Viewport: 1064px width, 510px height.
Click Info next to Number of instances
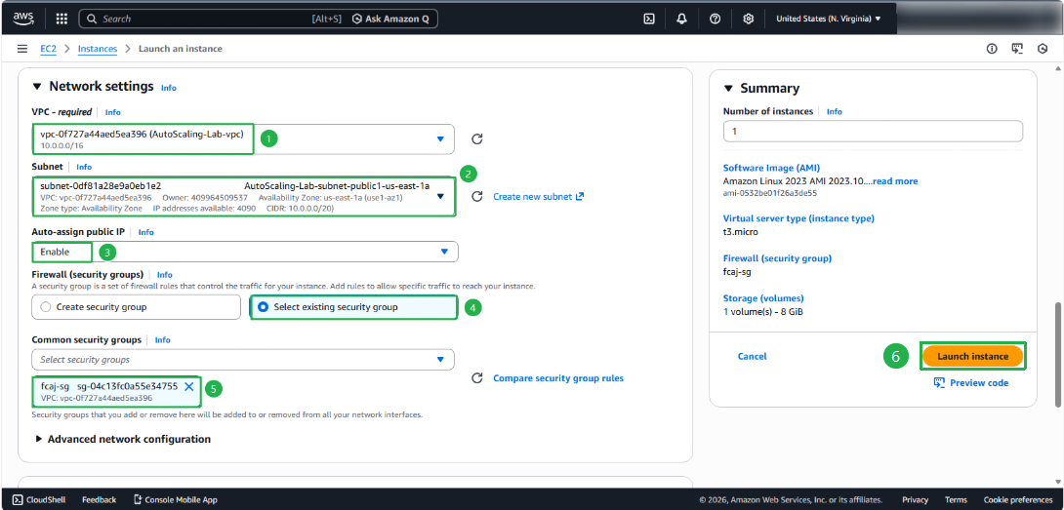click(834, 112)
